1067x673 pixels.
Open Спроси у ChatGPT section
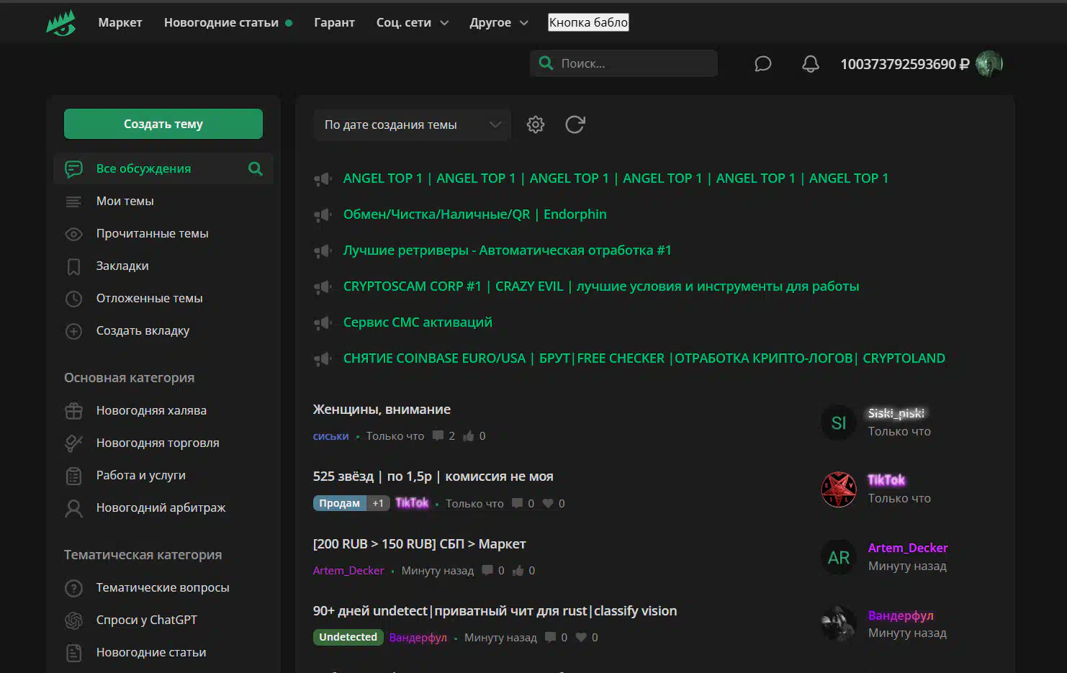[x=146, y=620]
